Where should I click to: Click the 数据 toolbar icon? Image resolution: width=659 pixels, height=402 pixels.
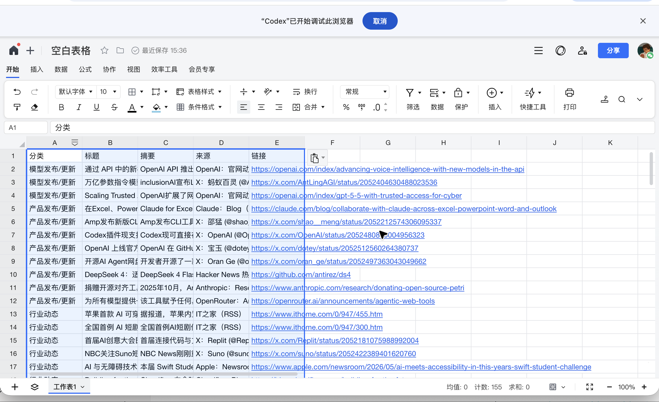[434, 93]
